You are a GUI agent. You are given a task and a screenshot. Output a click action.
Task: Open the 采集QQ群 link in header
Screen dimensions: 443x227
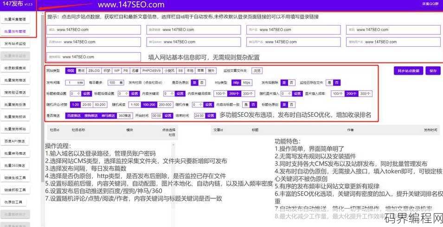[430, 4]
